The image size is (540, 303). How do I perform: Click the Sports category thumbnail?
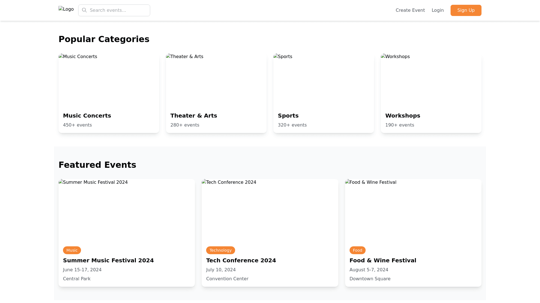click(323, 80)
